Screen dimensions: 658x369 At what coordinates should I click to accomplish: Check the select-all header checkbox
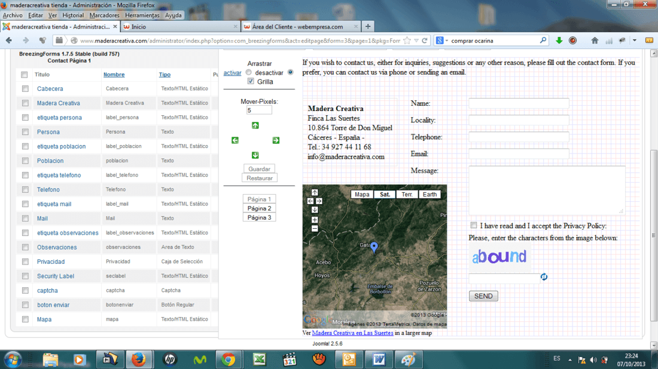(x=25, y=75)
